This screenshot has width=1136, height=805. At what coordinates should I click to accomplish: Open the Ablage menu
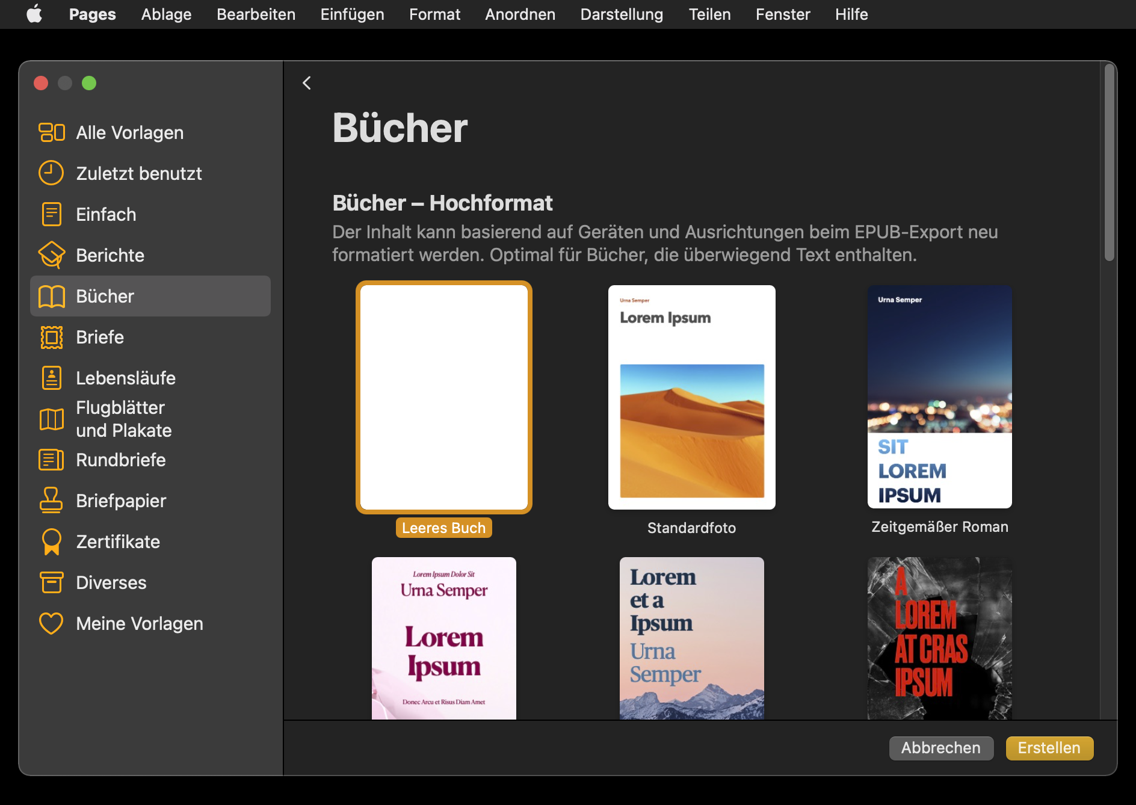click(x=166, y=14)
